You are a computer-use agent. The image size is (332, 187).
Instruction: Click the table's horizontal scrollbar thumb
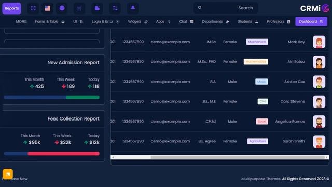click(238, 157)
